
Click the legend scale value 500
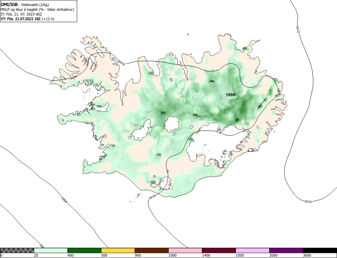(x=104, y=255)
